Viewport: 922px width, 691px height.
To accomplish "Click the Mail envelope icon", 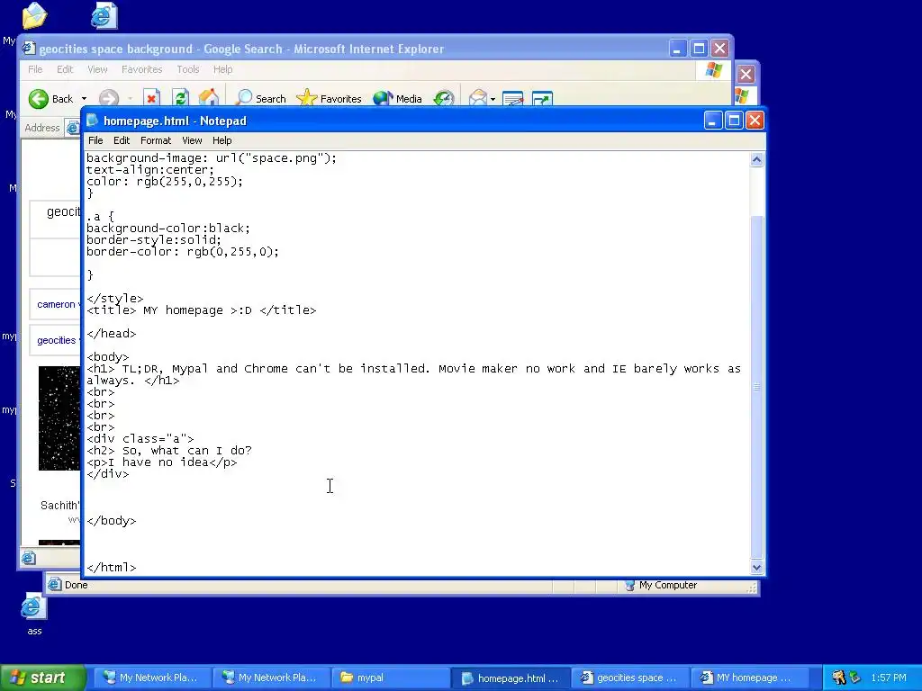I will [477, 98].
